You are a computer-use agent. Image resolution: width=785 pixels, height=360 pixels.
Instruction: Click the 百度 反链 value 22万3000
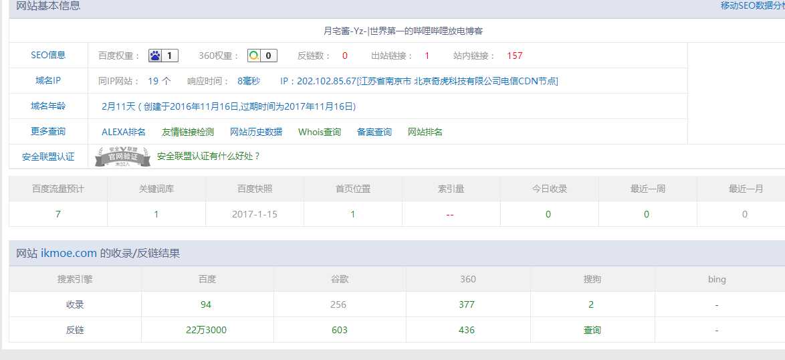click(206, 330)
